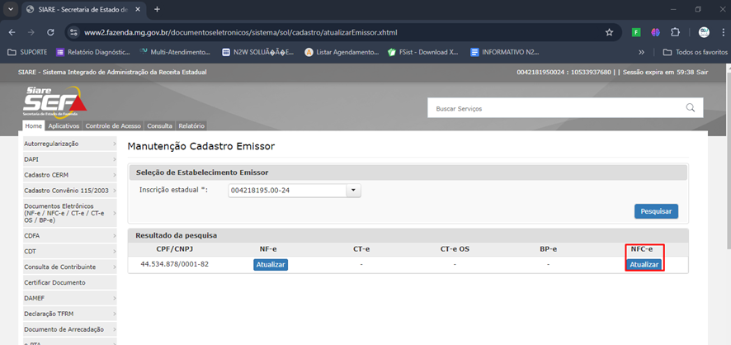Open the N2W SOLU bookmark
Image resolution: width=731 pixels, height=345 pixels.
click(x=258, y=52)
